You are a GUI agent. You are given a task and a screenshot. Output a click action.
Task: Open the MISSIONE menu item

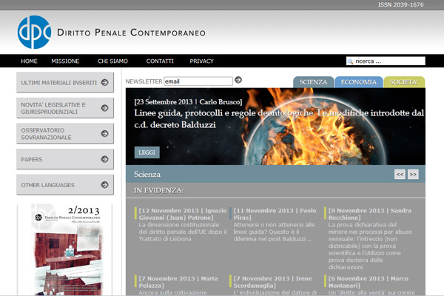tap(65, 61)
